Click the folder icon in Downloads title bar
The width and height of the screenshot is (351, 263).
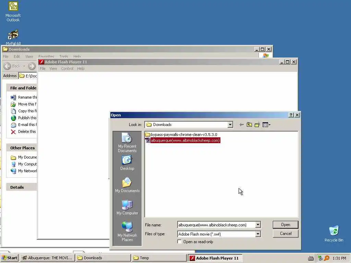pyautogui.click(x=5, y=49)
